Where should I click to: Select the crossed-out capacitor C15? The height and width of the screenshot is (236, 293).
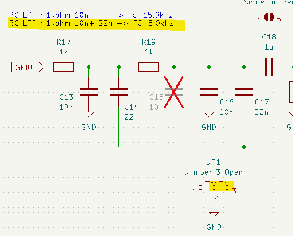(x=174, y=92)
